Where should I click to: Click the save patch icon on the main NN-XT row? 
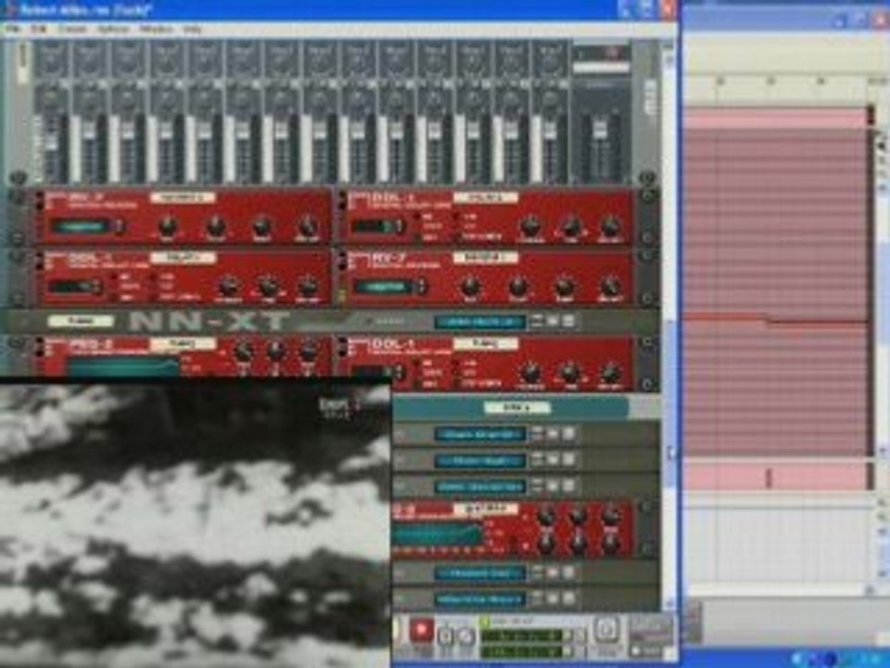point(568,322)
